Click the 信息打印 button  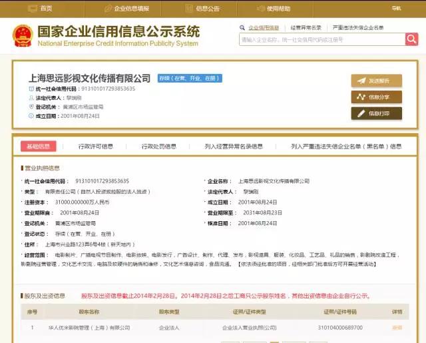tap(377, 113)
